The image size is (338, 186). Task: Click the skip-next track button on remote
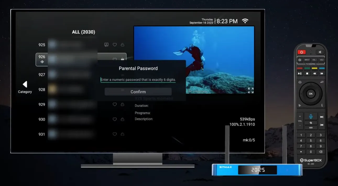[x=322, y=117]
